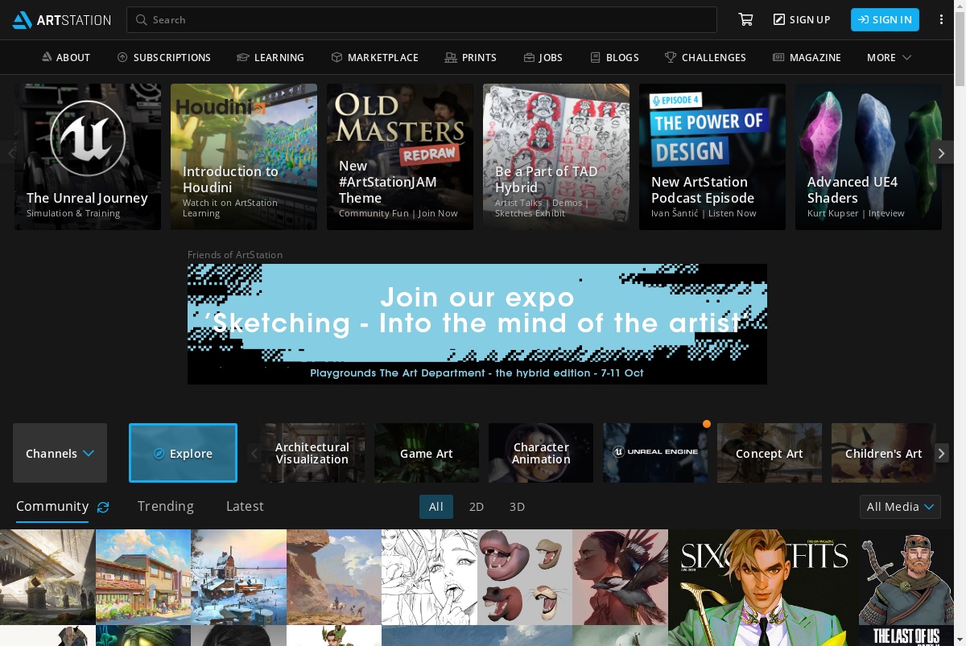Go to the Prints section
Screen dimensions: 966x646
pyautogui.click(x=470, y=58)
